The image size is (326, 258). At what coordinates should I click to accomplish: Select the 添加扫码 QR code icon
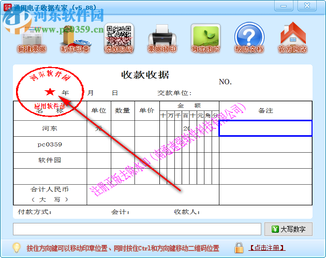[x=118, y=38]
